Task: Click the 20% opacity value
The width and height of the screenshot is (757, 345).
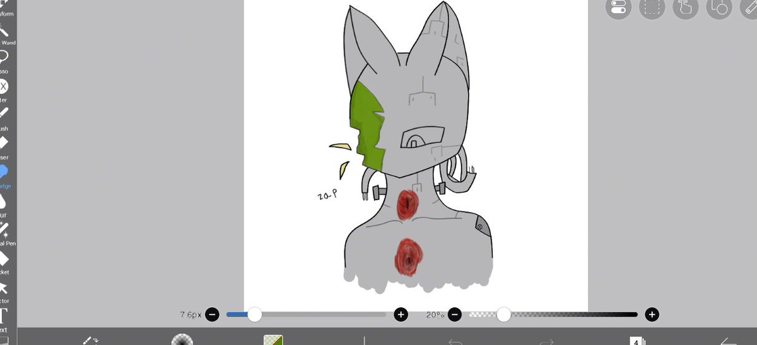Action: pos(435,314)
